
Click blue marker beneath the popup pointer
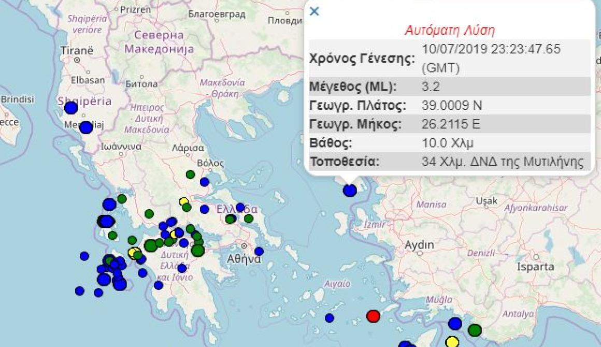tap(350, 190)
